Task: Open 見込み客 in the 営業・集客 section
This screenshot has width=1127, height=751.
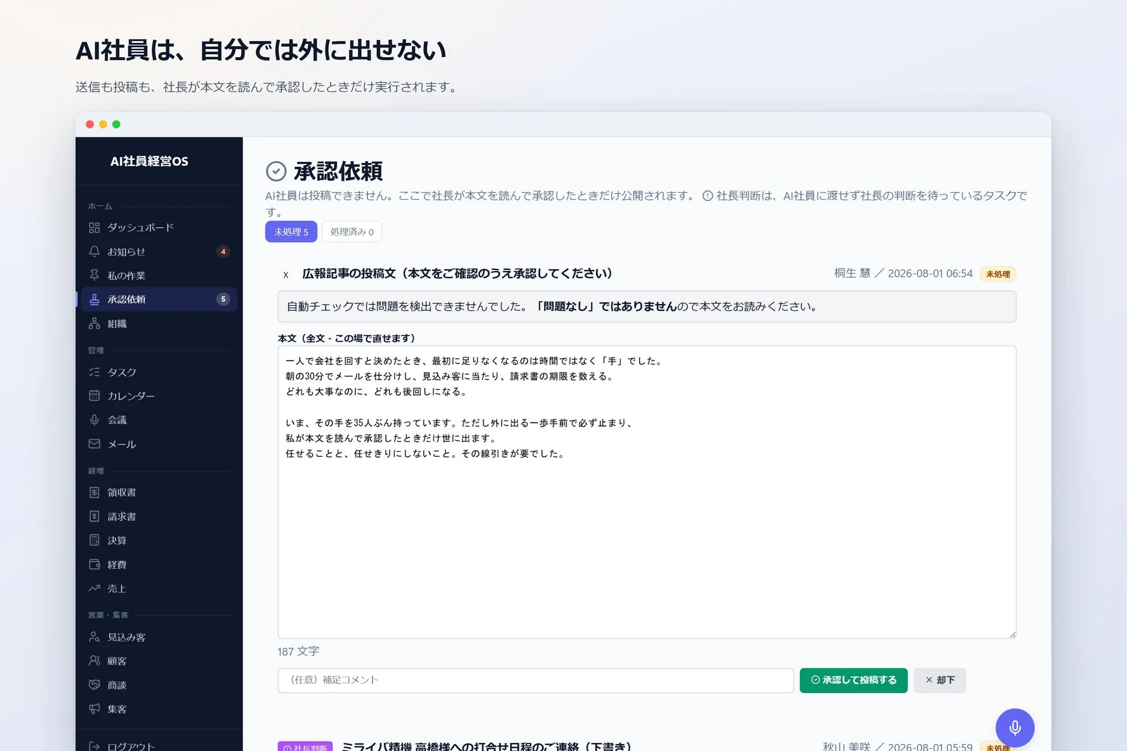Action: pyautogui.click(x=159, y=637)
